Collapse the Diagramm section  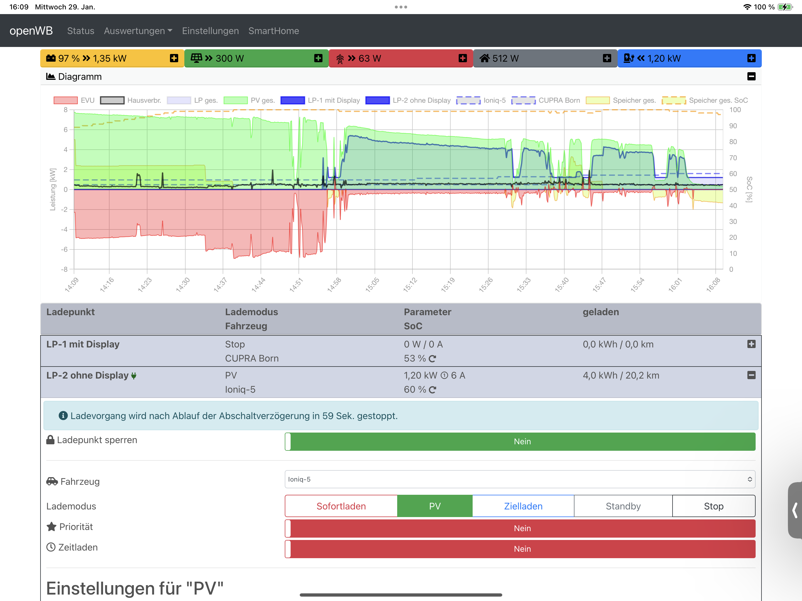click(751, 77)
